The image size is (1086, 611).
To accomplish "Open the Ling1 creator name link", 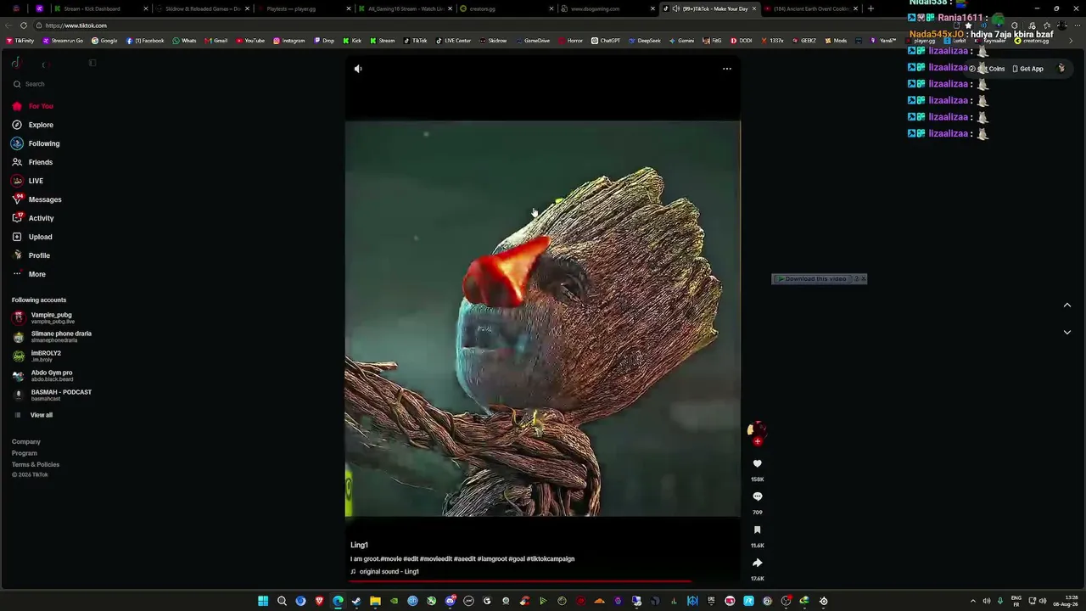I will point(359,545).
